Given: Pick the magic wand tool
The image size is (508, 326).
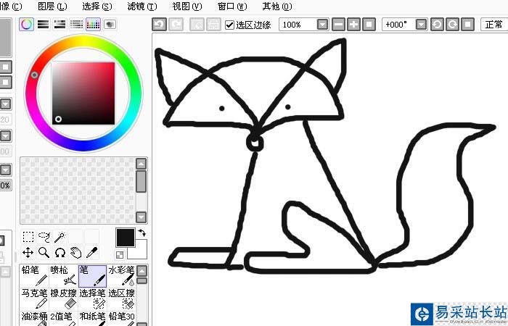Looking at the screenshot, I should [60, 236].
